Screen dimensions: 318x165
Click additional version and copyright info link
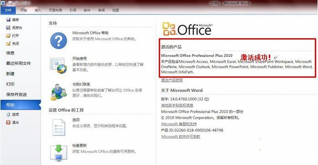(177, 105)
